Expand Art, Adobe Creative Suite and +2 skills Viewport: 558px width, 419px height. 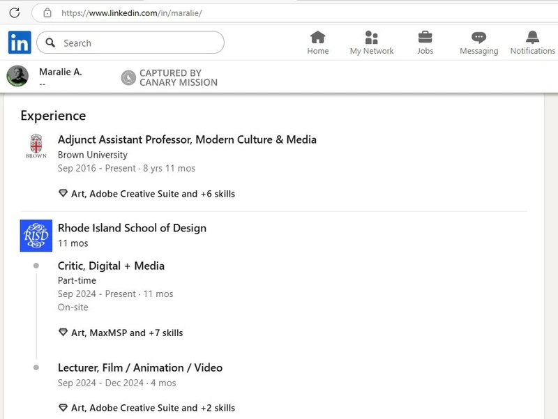153,408
